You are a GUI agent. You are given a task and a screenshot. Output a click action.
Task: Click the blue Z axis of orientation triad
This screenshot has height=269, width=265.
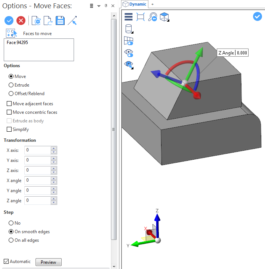coord(157,225)
